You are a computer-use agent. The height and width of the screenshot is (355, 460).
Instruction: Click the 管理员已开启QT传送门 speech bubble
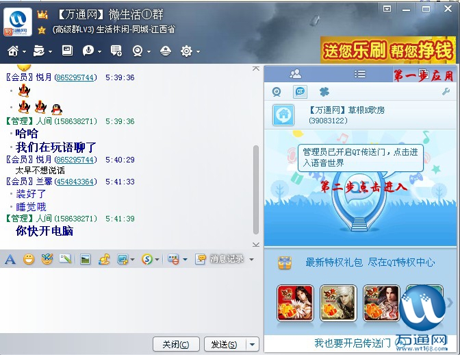coord(361,158)
